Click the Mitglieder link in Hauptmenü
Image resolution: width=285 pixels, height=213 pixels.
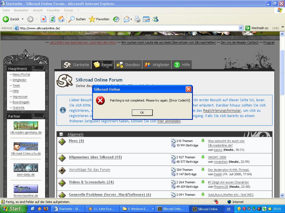(x=19, y=80)
